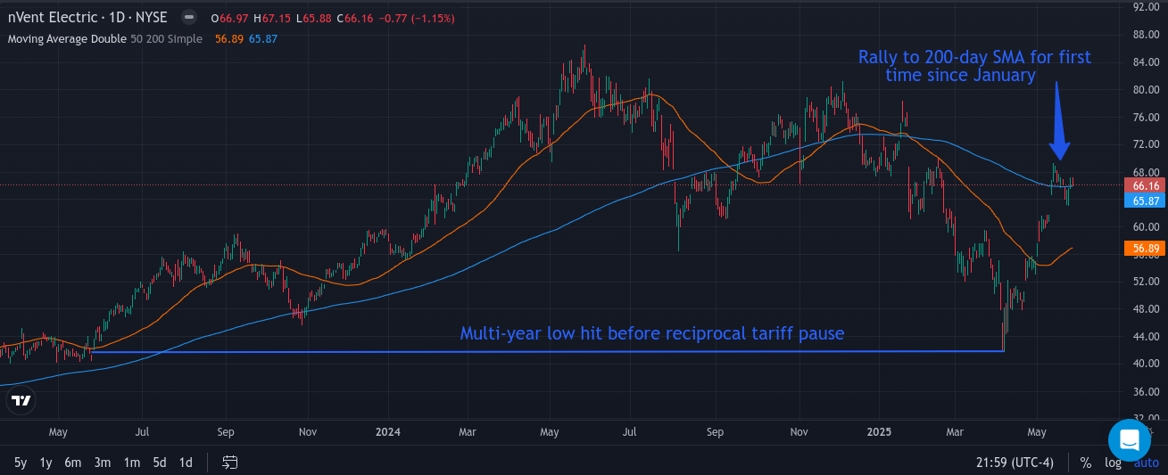Select the 1d time range
Screen dimensions: 1168x475
[186, 463]
